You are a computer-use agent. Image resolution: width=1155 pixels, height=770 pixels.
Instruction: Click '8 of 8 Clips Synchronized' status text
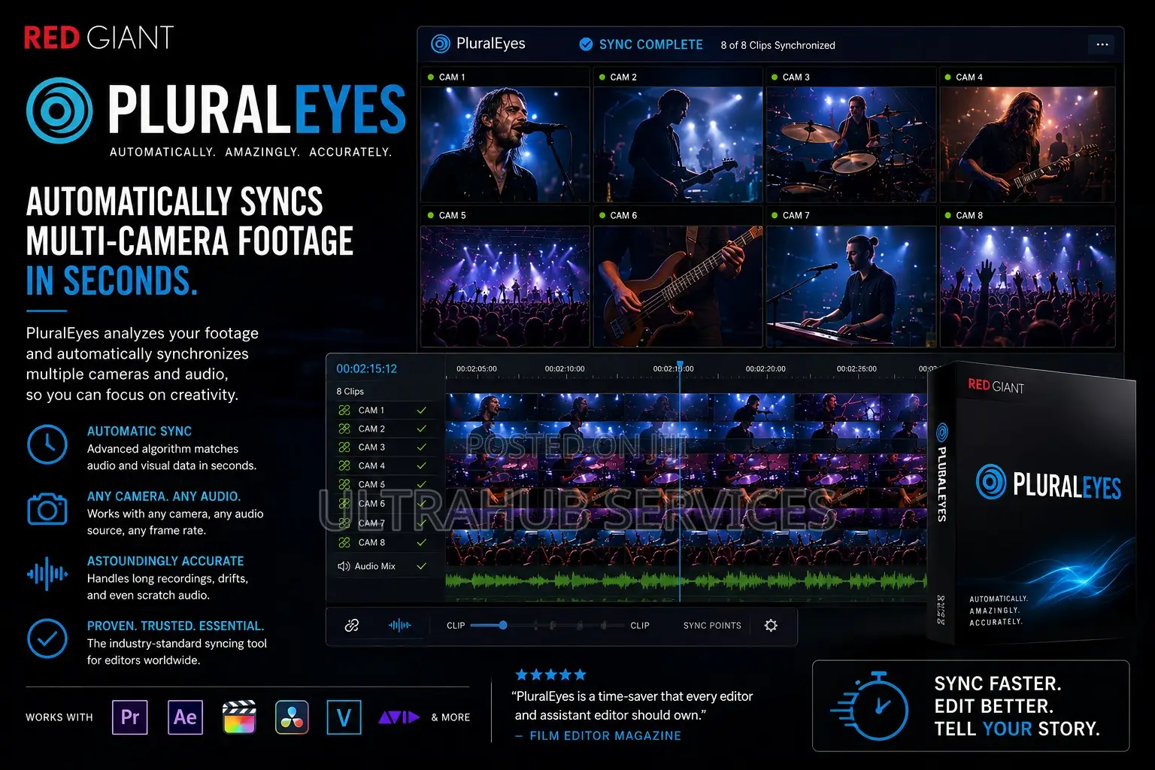point(778,45)
